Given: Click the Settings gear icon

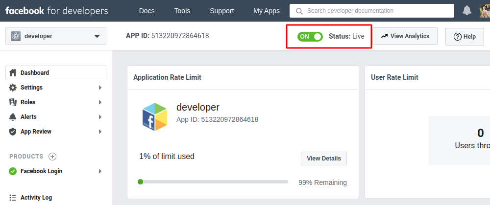Looking at the screenshot, I should 13,88.
